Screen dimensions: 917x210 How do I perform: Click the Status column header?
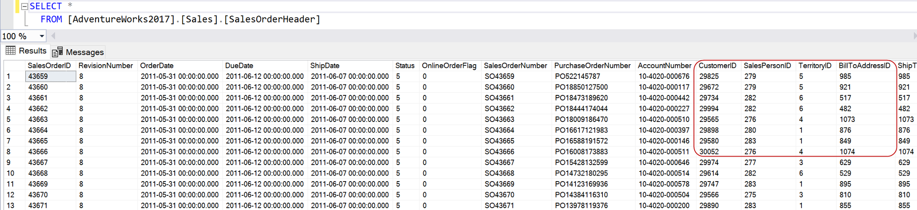405,66
